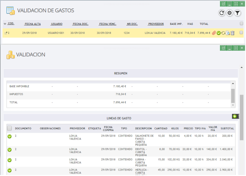This screenshot has height=176, width=246.
Task: Toggle select-all checkbox in expenses header
Action: [241, 24]
